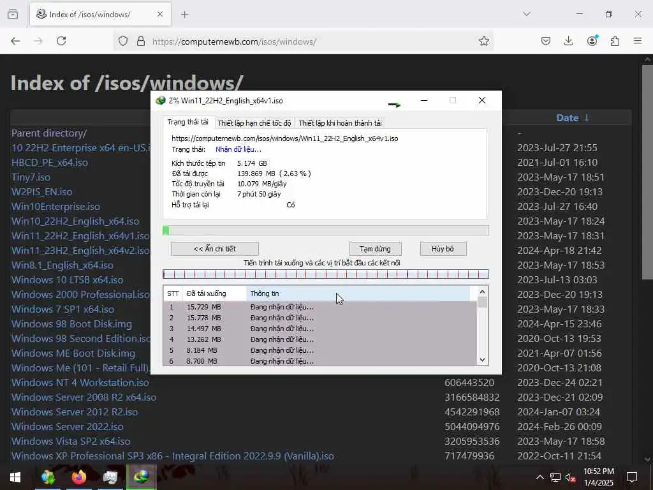
Task: Reload the current page
Action: (61, 41)
